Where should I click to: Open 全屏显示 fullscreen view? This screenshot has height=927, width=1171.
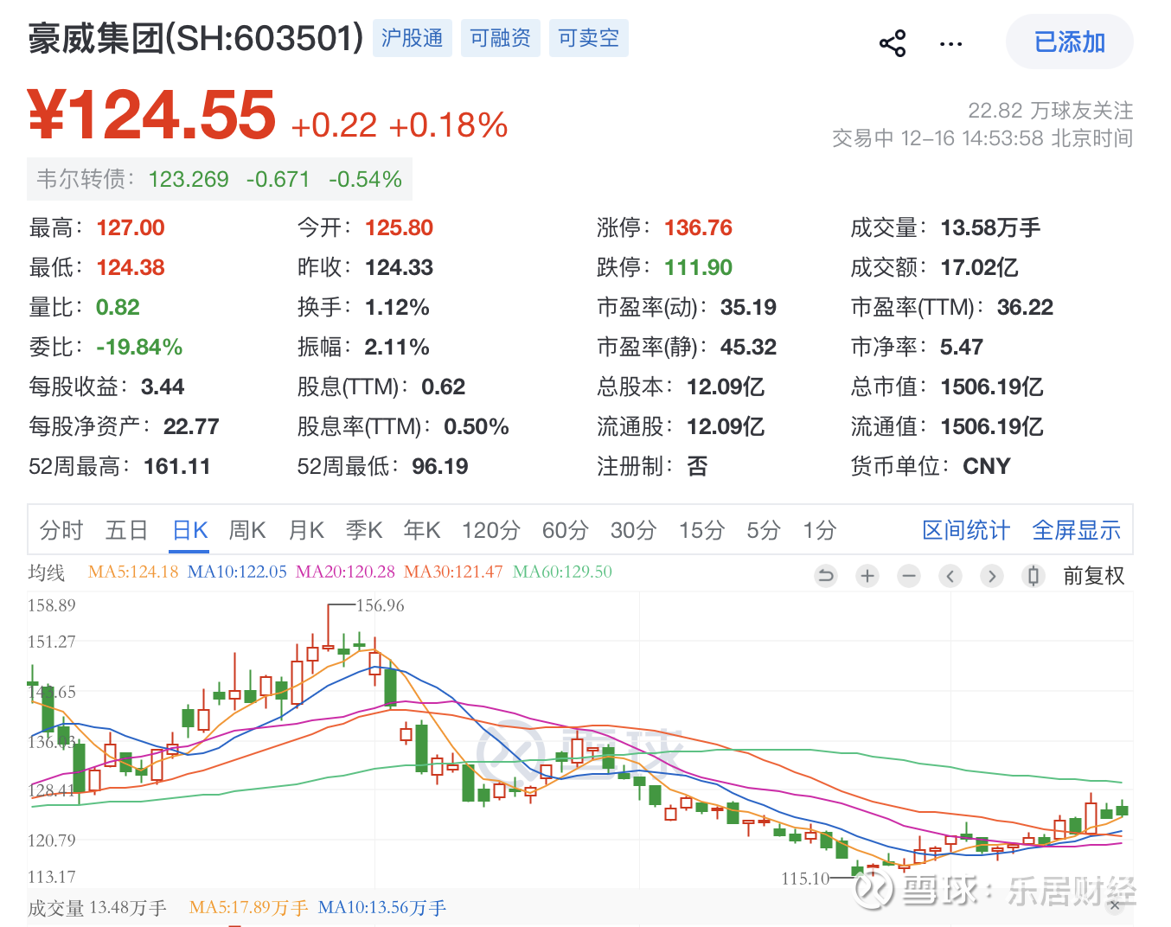coord(1077,530)
